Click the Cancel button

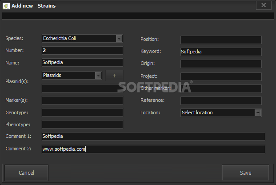[x=26, y=173]
